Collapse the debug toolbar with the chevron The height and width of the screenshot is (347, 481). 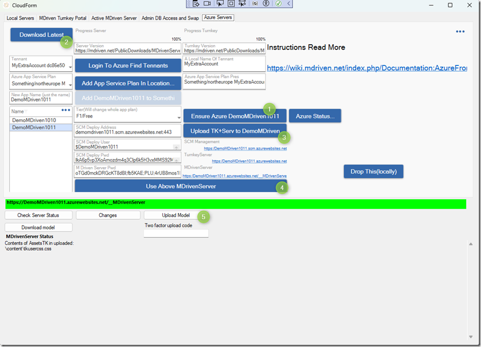coord(289,4)
